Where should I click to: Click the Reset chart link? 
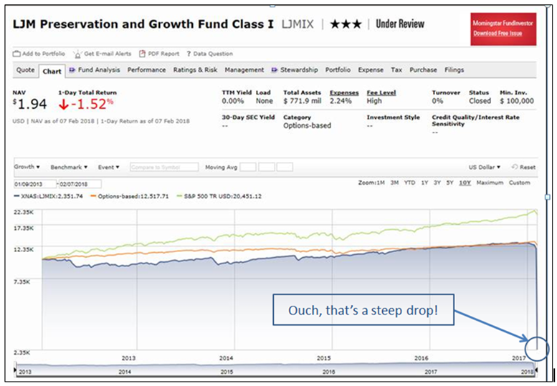tap(527, 167)
